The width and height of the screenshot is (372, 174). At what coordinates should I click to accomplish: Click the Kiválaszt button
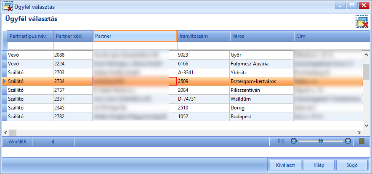pos(286,165)
